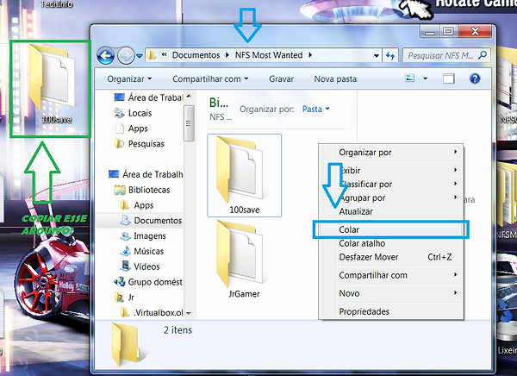This screenshot has height=376, width=517.
Task: Select Apps under Bibliotecas
Action: [x=137, y=205]
